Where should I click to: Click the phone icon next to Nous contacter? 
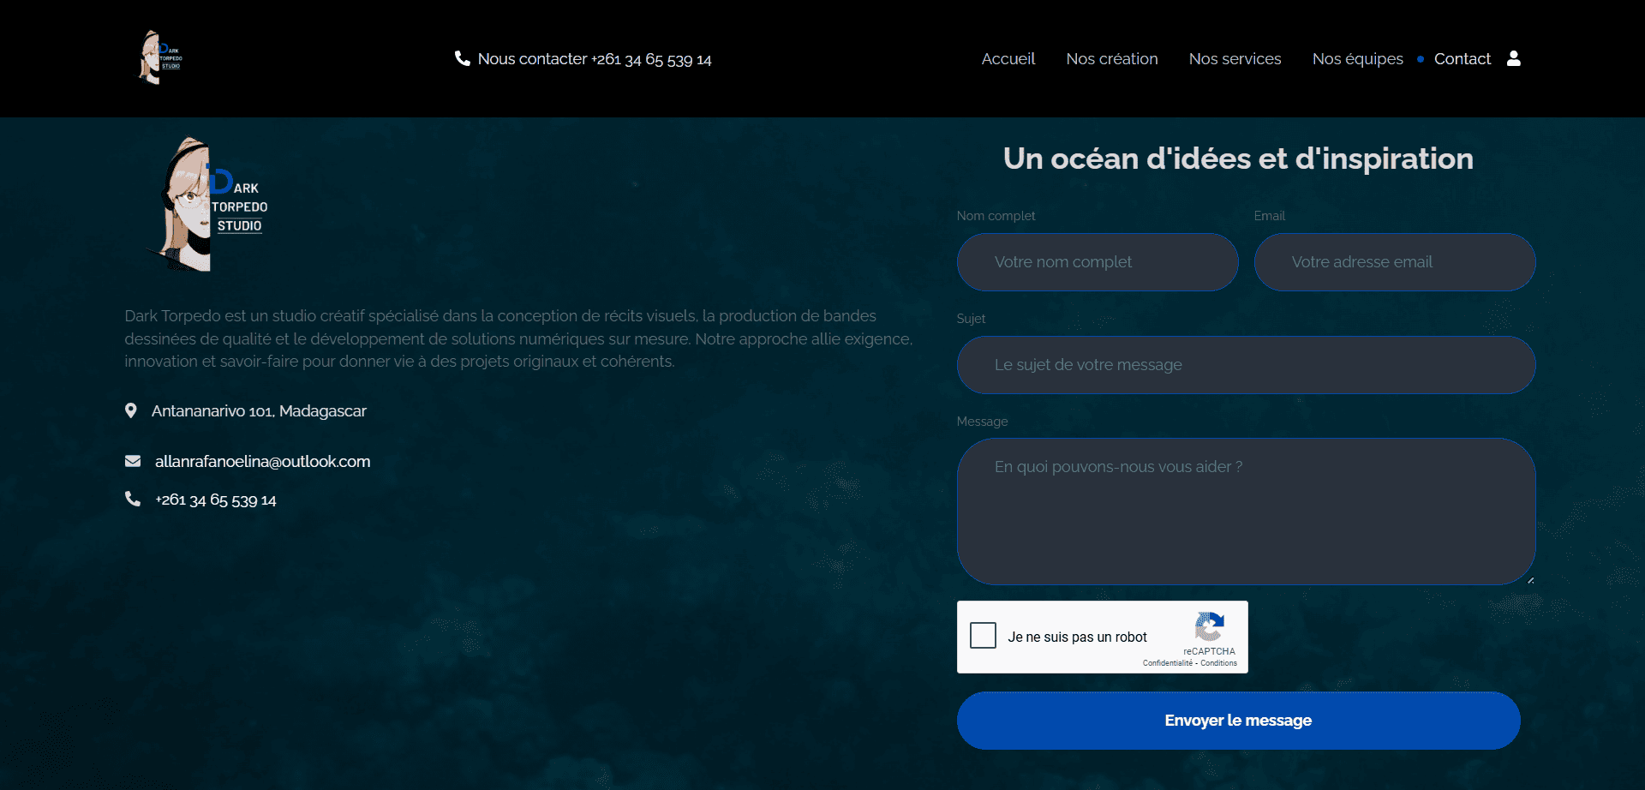(463, 58)
